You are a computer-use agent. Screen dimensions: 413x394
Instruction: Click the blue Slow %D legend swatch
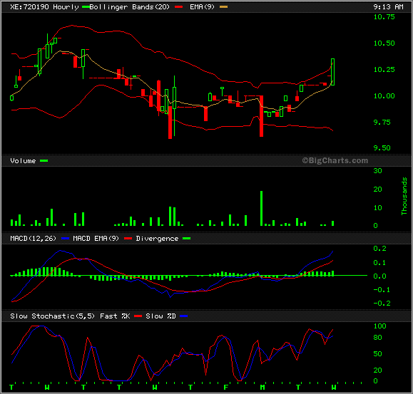pyautogui.click(x=184, y=316)
